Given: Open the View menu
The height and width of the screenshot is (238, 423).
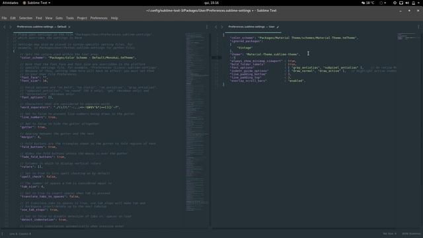Looking at the screenshot, I should click(49, 18).
